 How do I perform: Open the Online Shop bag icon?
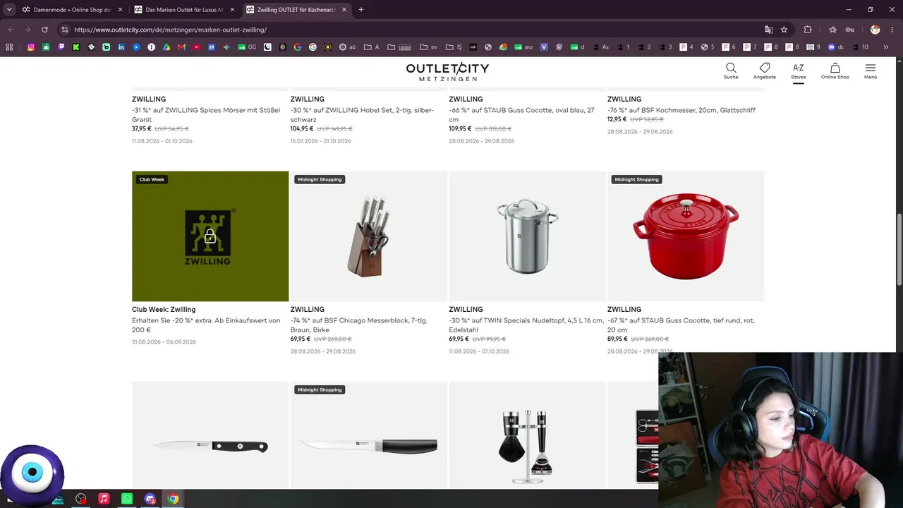click(x=835, y=71)
